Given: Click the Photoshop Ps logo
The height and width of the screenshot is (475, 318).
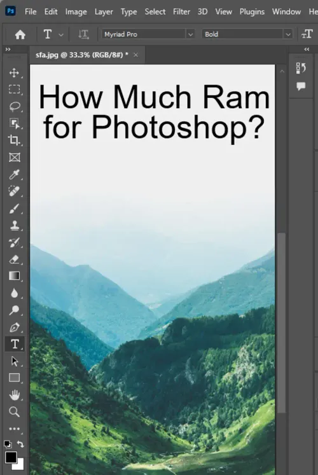Looking at the screenshot, I should pos(11,11).
